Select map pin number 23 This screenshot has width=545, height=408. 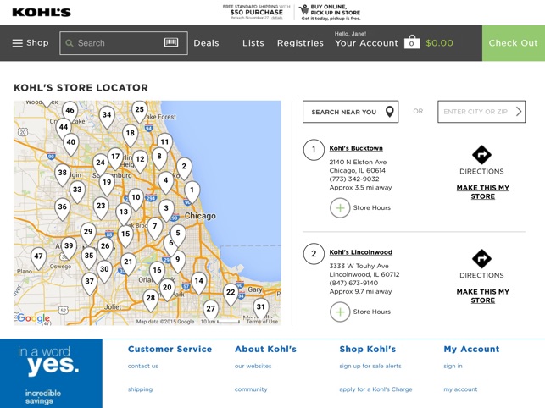[x=101, y=208]
